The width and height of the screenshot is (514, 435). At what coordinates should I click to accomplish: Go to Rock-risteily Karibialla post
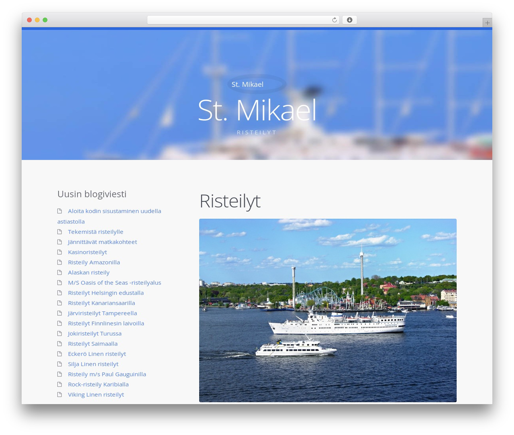(x=98, y=384)
